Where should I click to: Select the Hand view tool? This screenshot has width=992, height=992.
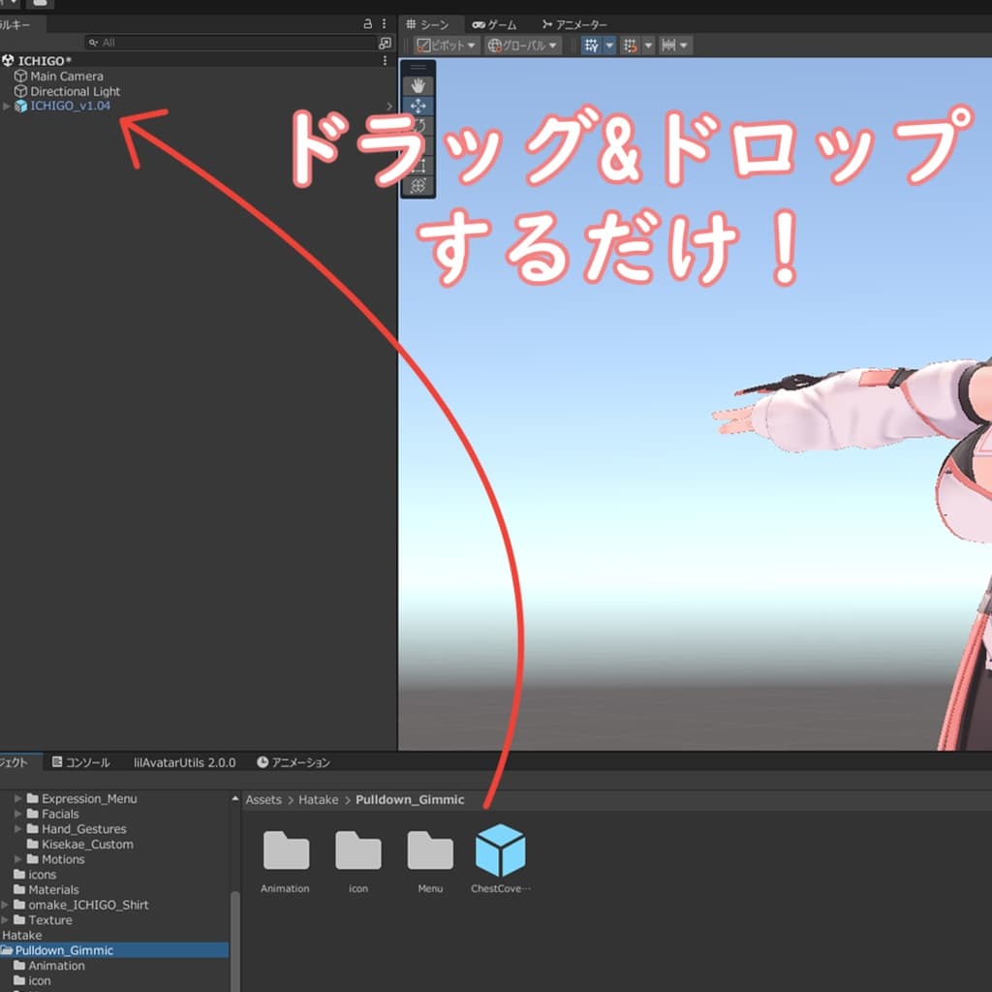[x=418, y=86]
